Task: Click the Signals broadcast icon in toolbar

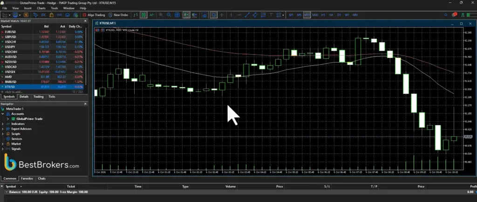Action: pyautogui.click(x=60, y=15)
